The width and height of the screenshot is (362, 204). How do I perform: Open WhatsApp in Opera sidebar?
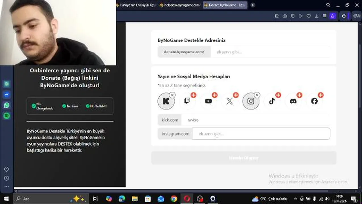click(x=7, y=105)
